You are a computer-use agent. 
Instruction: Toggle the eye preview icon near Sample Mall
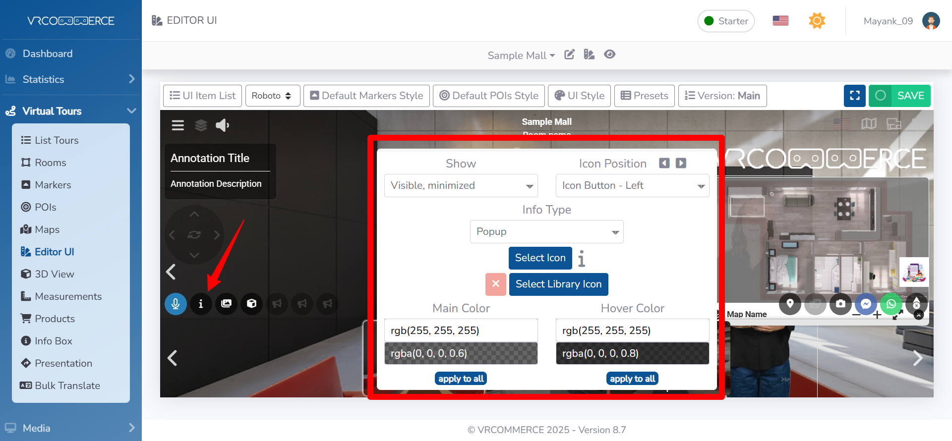pyautogui.click(x=609, y=55)
